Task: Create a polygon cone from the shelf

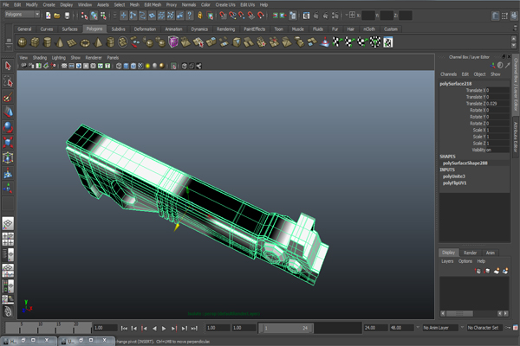Action: click(x=60, y=42)
